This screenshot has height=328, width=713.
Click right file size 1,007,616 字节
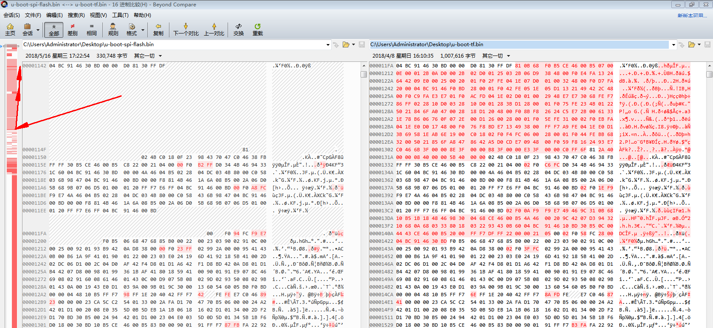click(x=458, y=56)
